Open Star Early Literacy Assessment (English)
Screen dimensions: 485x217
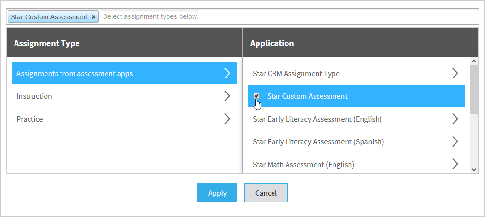pyautogui.click(x=356, y=119)
